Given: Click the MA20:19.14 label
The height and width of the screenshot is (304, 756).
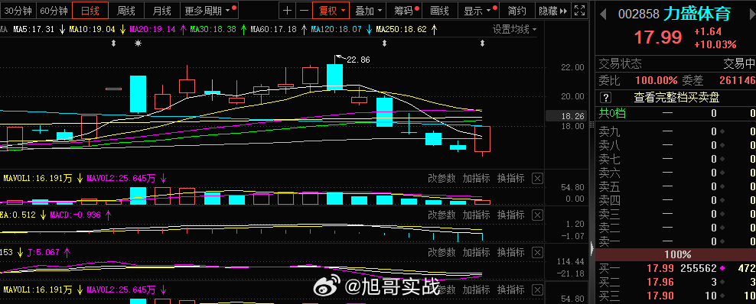Looking at the screenshot, I should pyautogui.click(x=152, y=29).
